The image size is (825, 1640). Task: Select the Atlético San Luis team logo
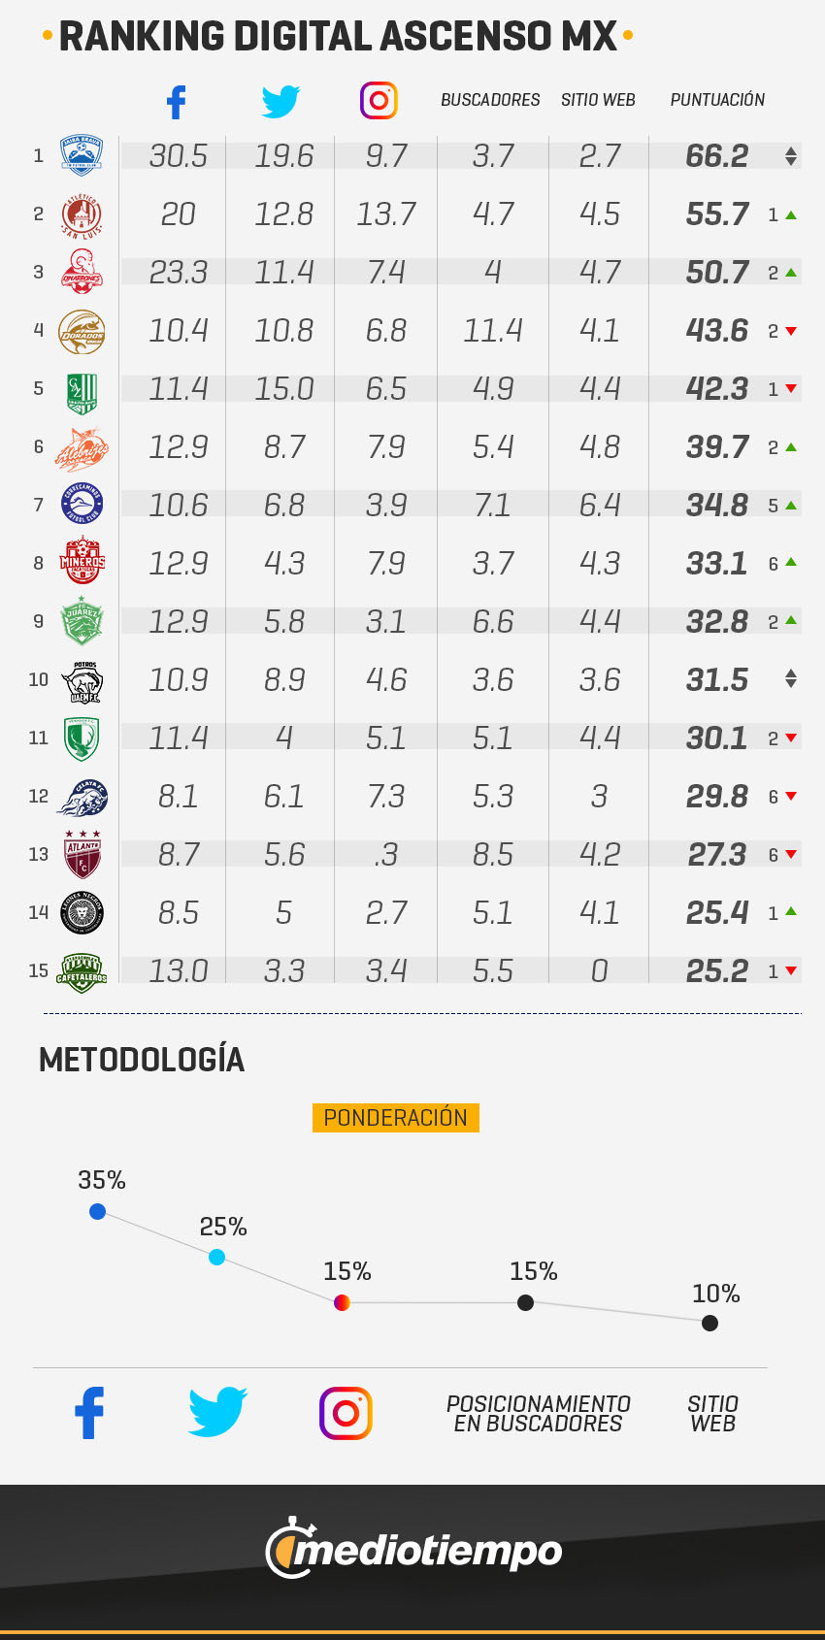point(82,214)
